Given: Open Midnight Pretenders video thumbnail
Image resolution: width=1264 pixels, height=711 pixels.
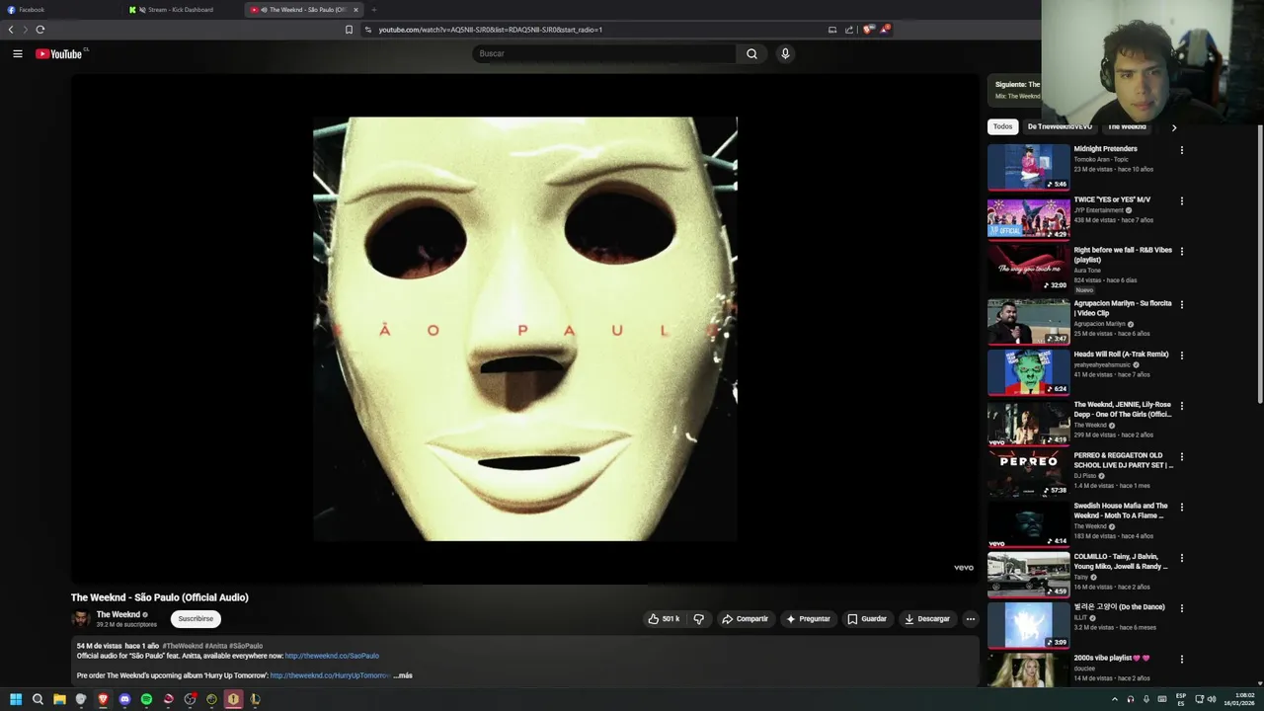Looking at the screenshot, I should pos(1028,167).
